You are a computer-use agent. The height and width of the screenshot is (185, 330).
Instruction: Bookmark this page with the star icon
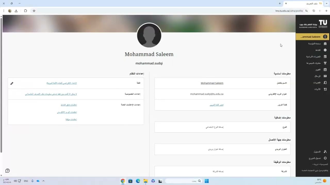(x=34, y=11)
